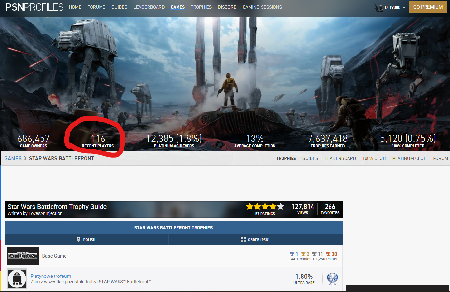Switch to the 100% Club tab
This screenshot has height=292, width=450.
coord(374,158)
